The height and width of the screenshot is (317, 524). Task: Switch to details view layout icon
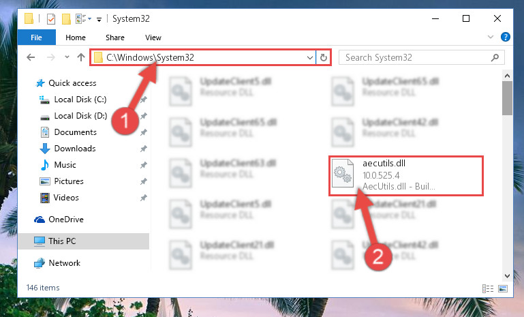click(488, 288)
